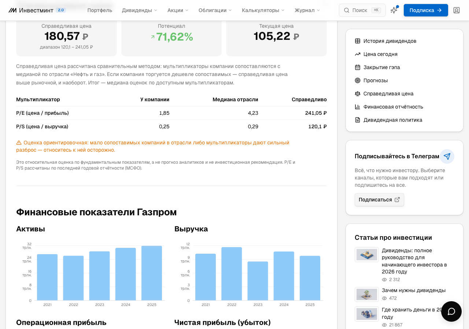Open article Дивиденды: полное руководство
This screenshot has width=469, height=329.
pyautogui.click(x=414, y=261)
